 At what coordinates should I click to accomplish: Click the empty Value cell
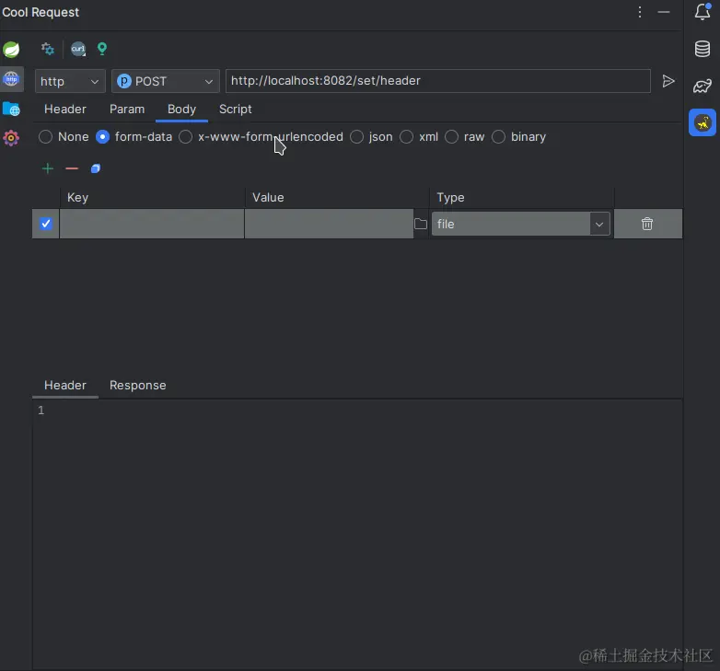pos(329,224)
